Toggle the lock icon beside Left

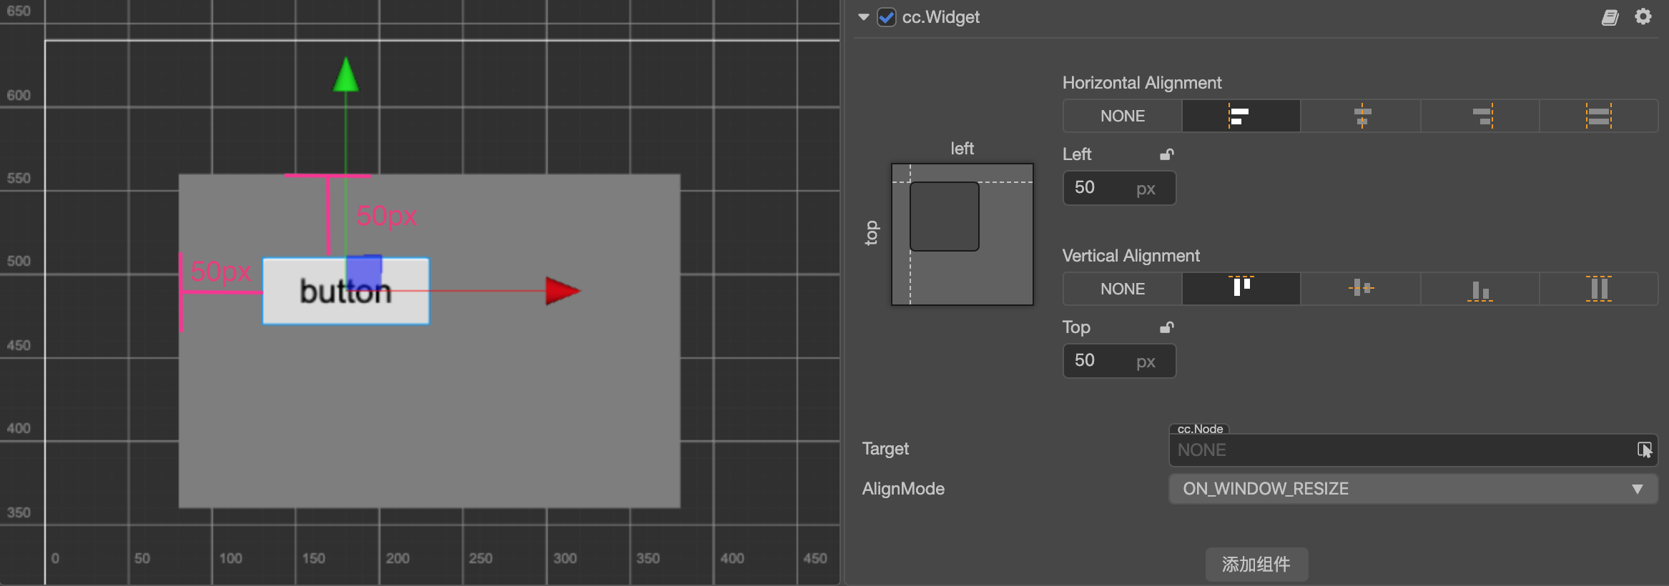(x=1166, y=154)
